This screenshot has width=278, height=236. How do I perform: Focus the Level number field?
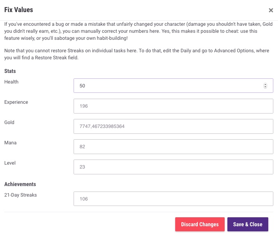click(173, 167)
